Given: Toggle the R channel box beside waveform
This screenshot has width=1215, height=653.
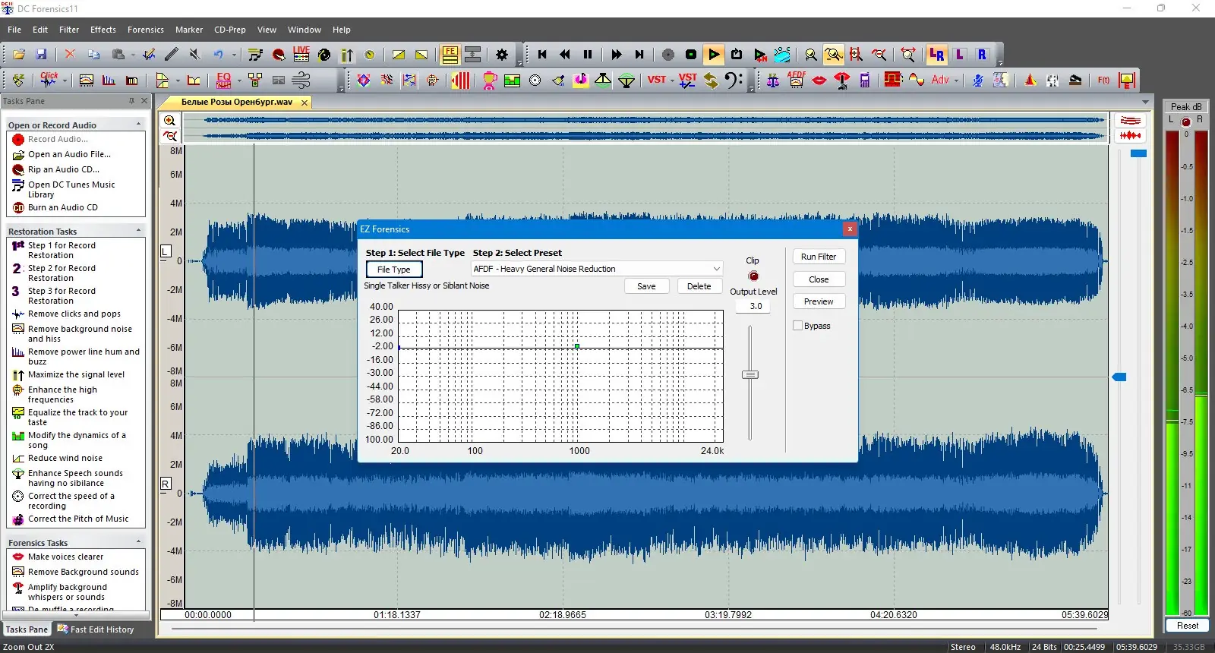Looking at the screenshot, I should pos(166,484).
